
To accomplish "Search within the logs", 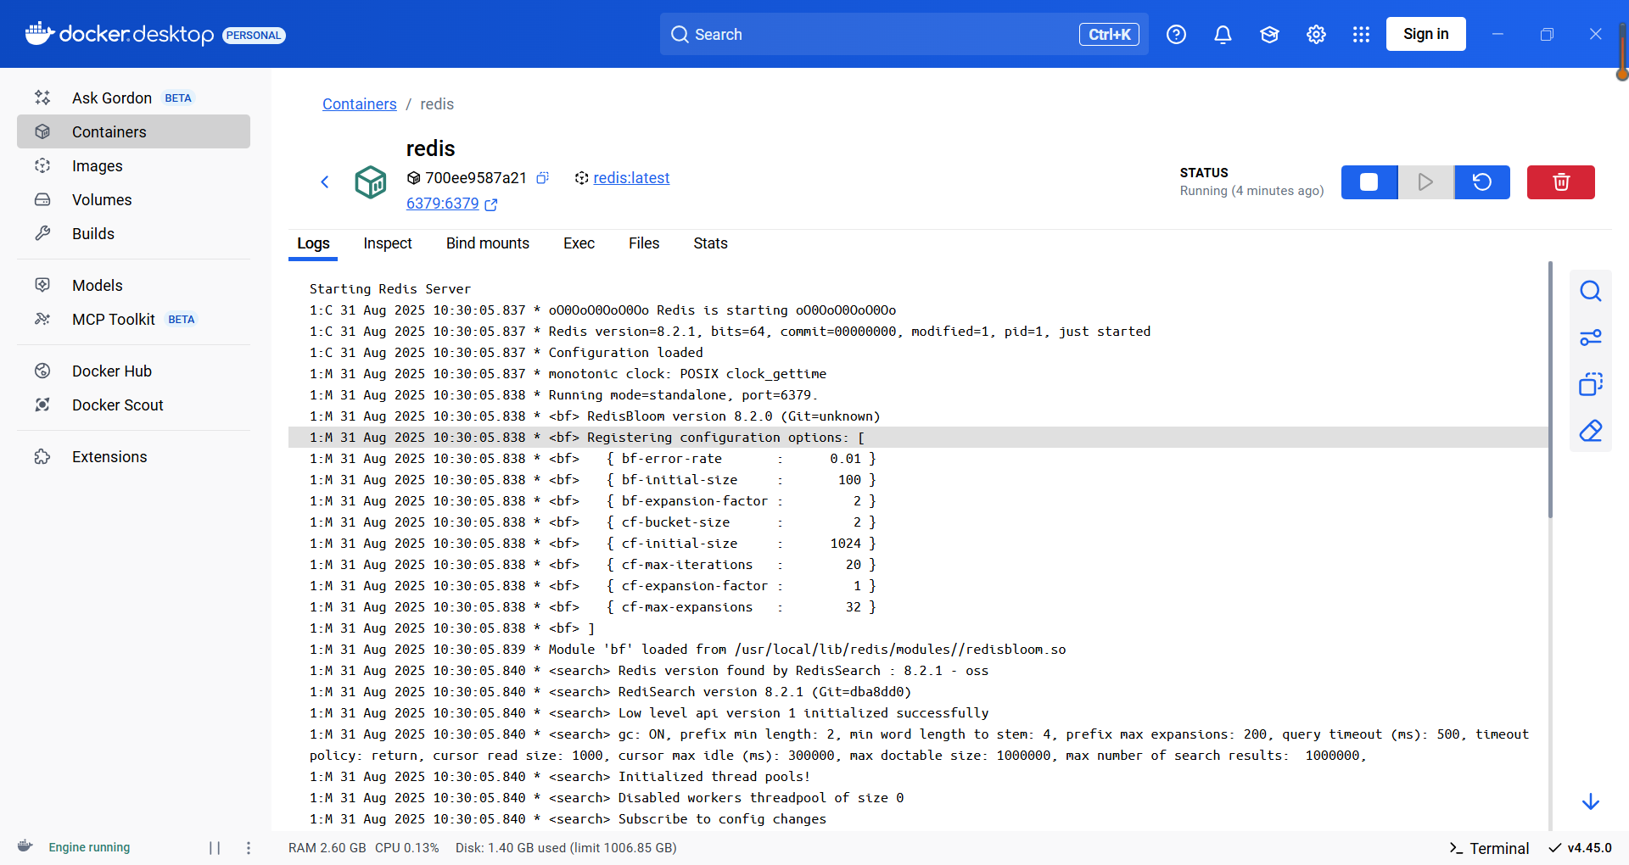I will click(1591, 292).
